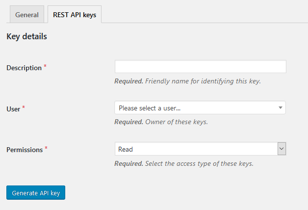The height and width of the screenshot is (210, 308).
Task: Click the red asterisk beside User
Action: tap(24, 107)
